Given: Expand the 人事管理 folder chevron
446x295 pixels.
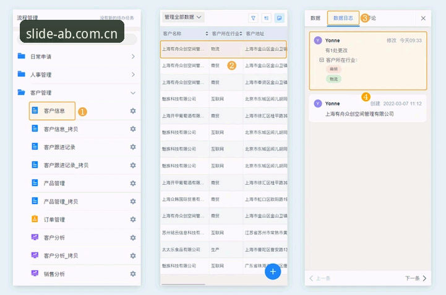Looking at the screenshot, I should 133,74.
